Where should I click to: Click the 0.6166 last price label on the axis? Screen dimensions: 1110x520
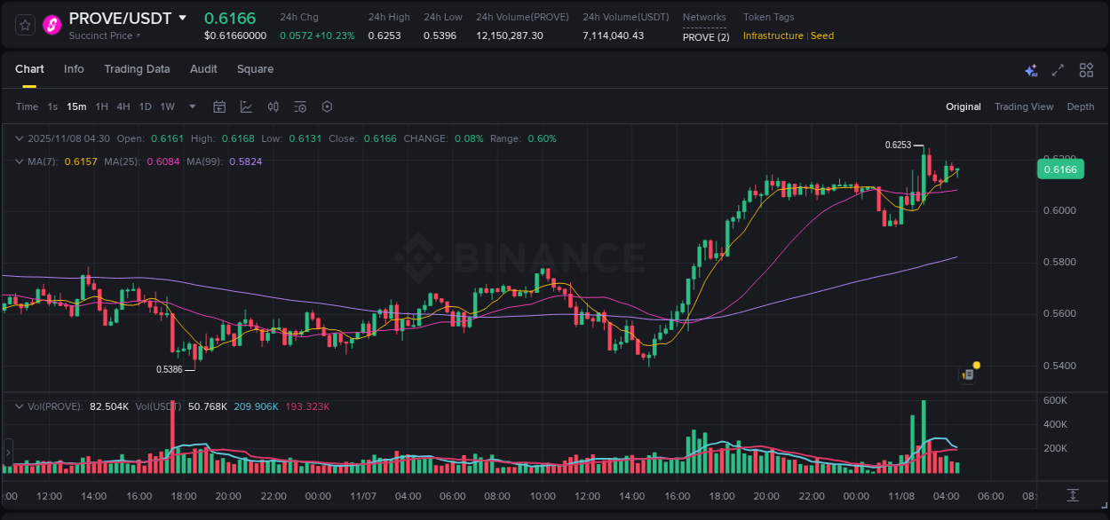1060,169
